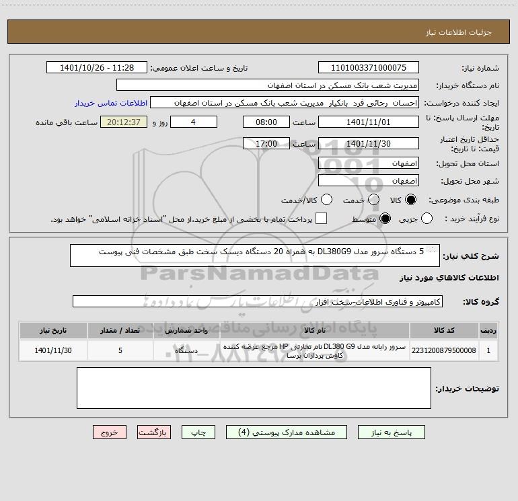Click the دستگاه unit cell
This screenshot has height=501, width=518.
click(186, 350)
